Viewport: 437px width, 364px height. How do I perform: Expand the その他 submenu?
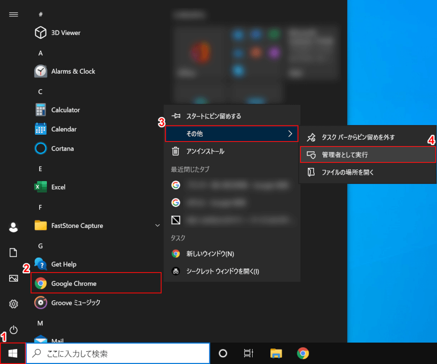point(232,134)
